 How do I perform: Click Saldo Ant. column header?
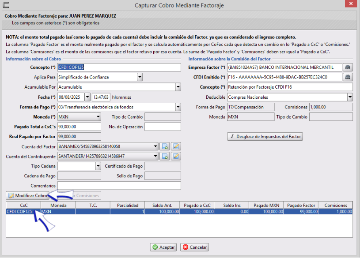click(162, 206)
